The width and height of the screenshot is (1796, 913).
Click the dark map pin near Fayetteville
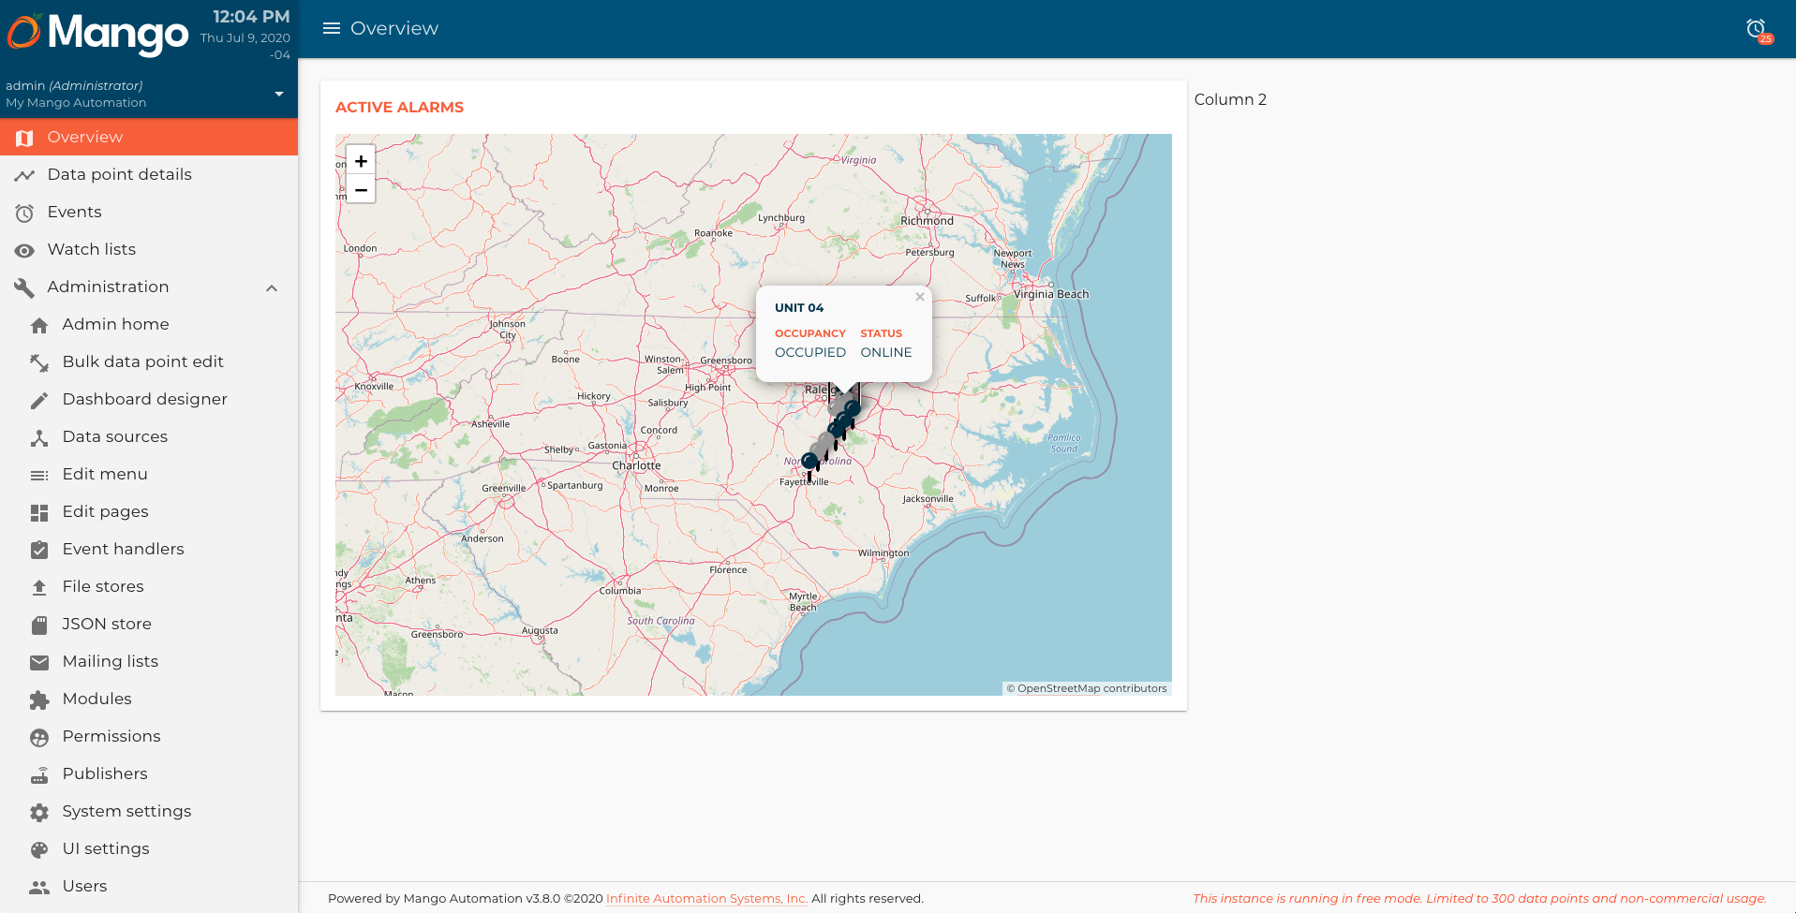pos(809,463)
